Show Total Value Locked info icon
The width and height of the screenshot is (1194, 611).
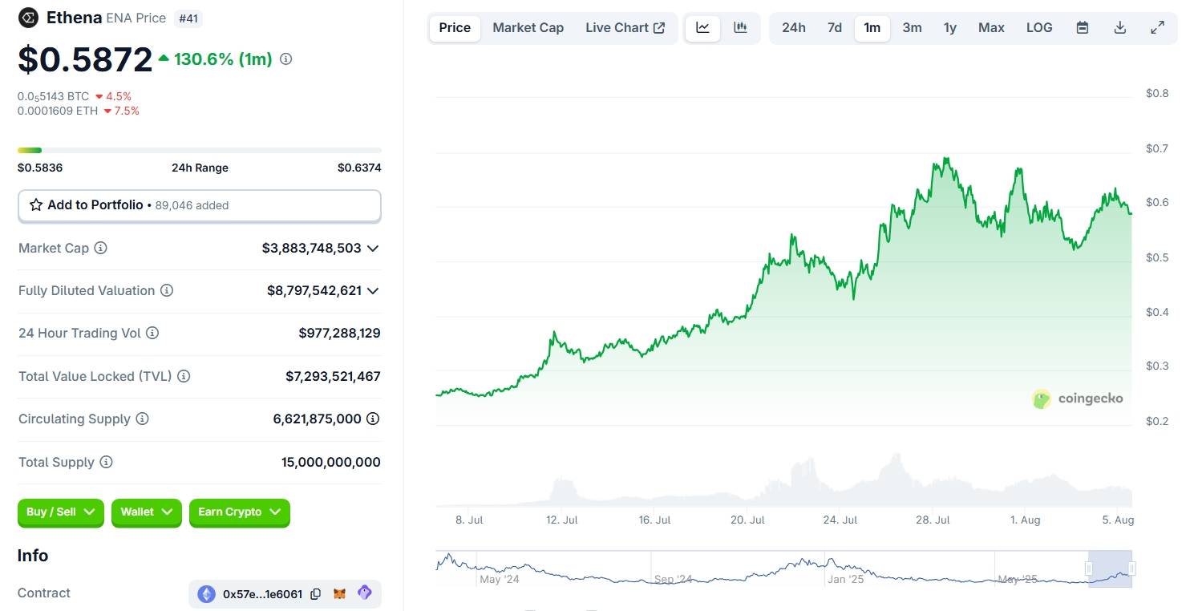[x=184, y=376]
